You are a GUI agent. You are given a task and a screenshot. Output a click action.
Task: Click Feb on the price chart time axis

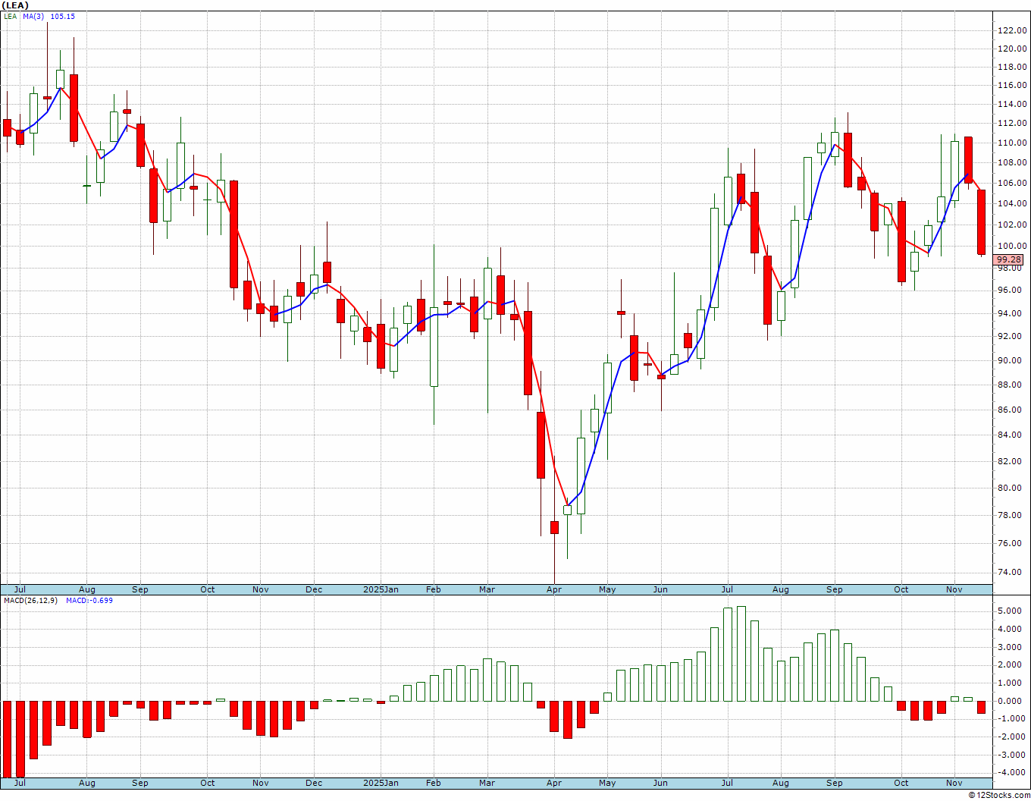click(x=434, y=589)
